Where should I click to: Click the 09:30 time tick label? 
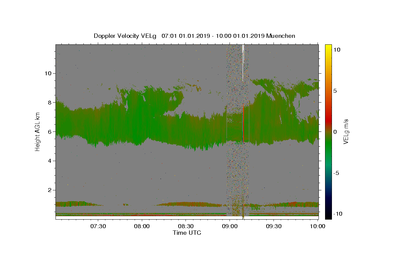click(274, 227)
